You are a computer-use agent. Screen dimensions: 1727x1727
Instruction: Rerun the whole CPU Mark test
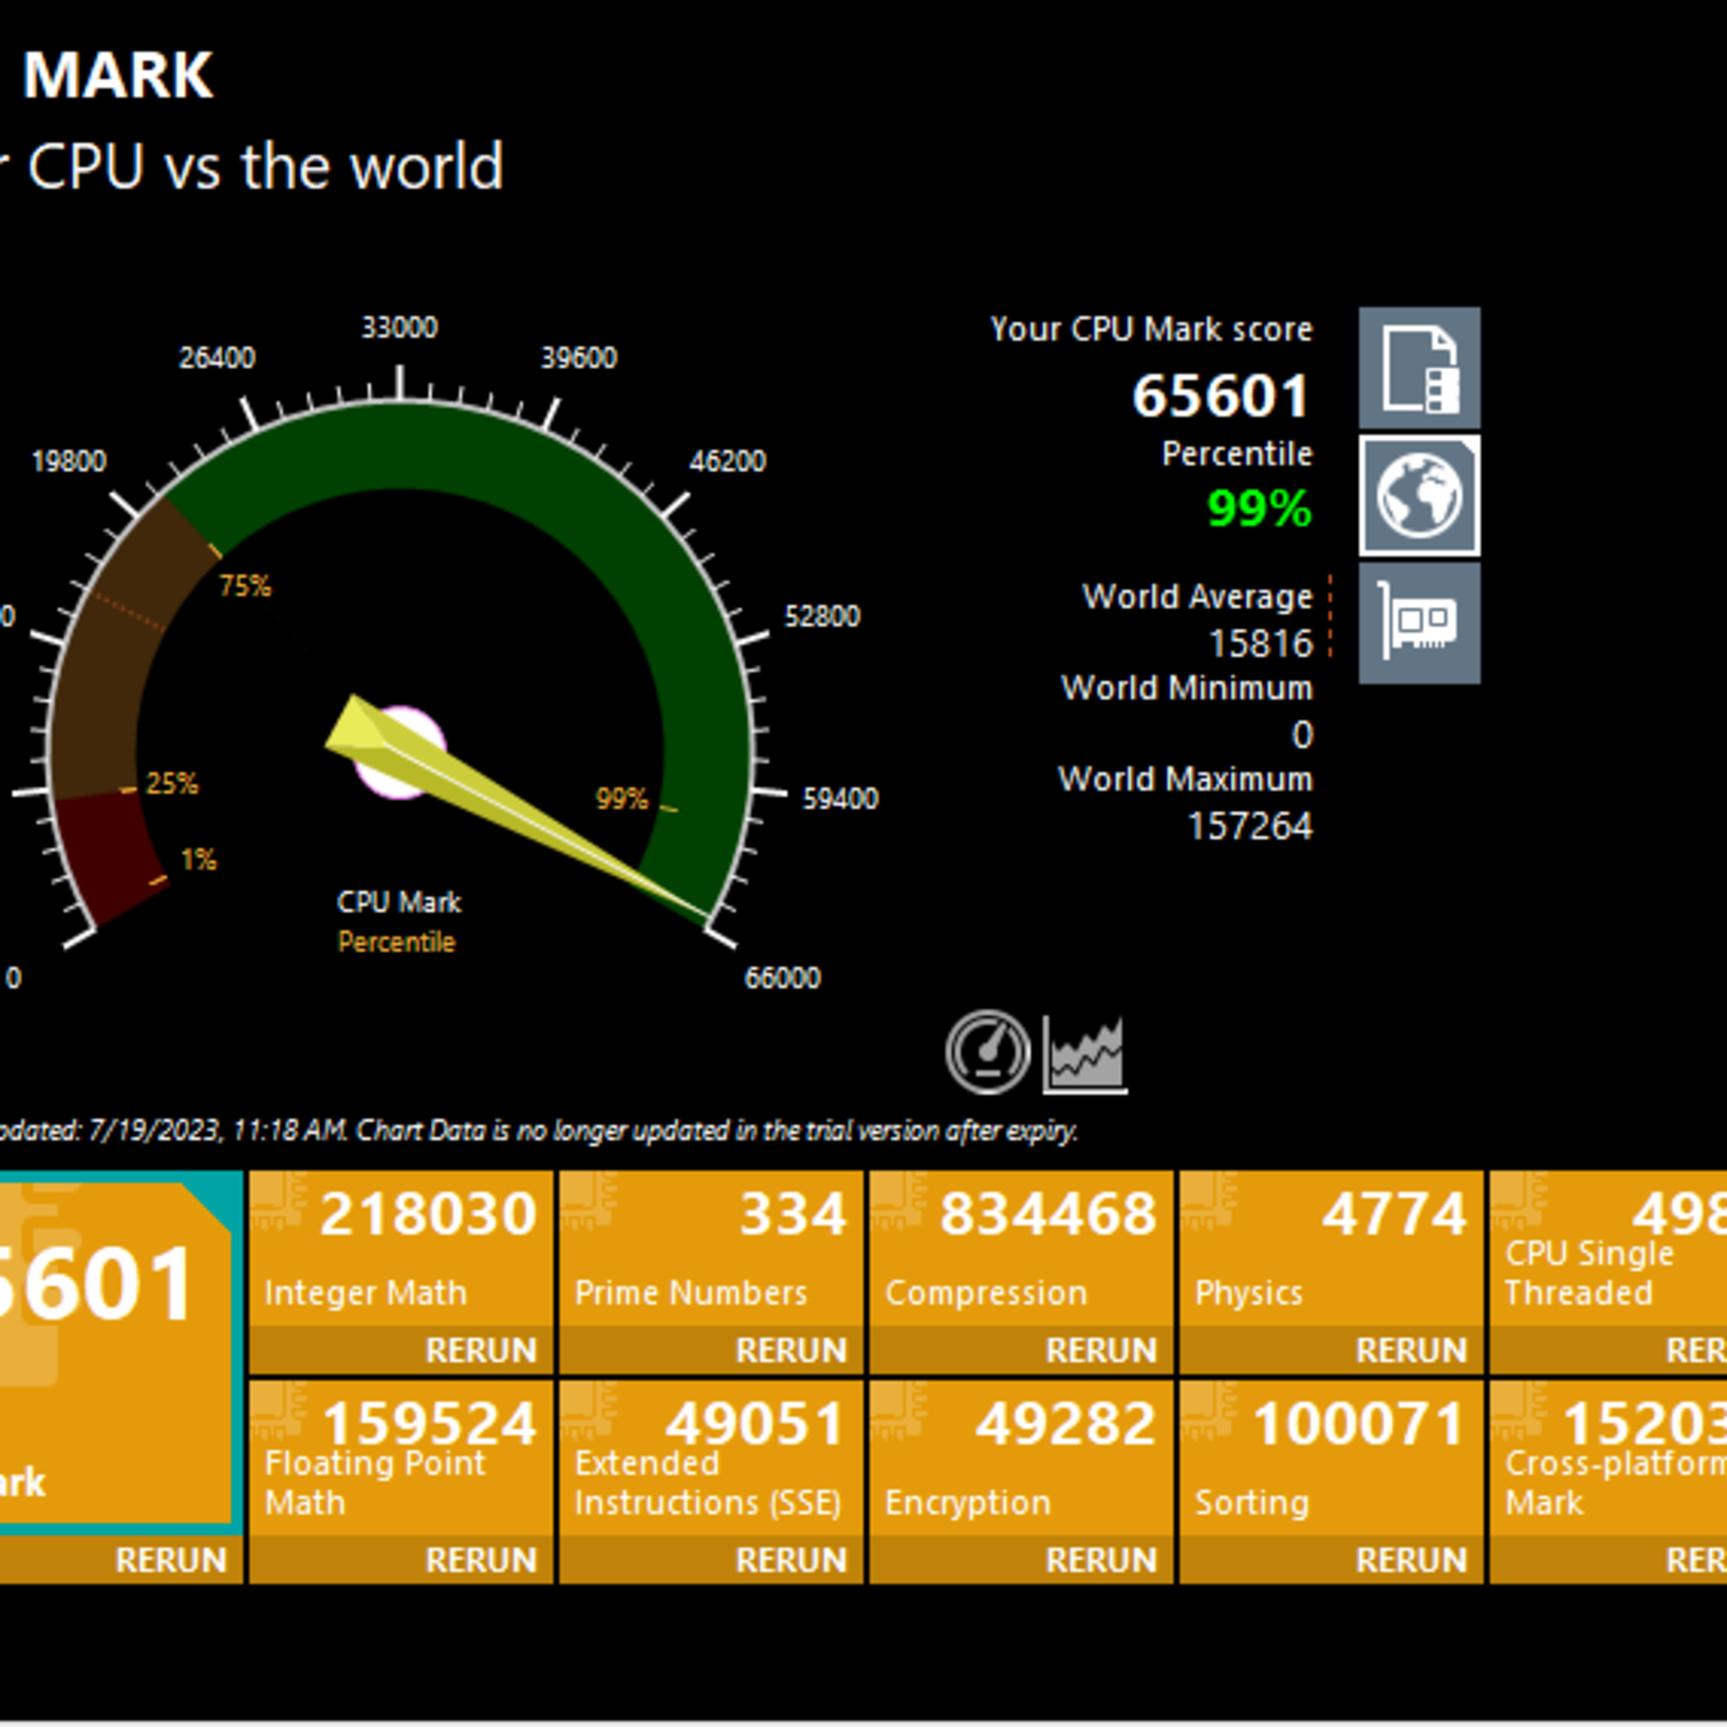[x=171, y=1560]
